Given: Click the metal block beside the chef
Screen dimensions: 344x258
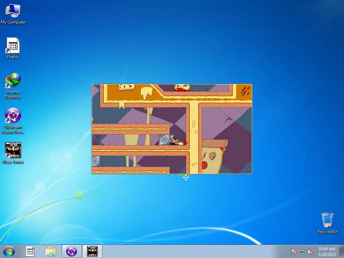Looking at the screenshot, I should 164,140.
